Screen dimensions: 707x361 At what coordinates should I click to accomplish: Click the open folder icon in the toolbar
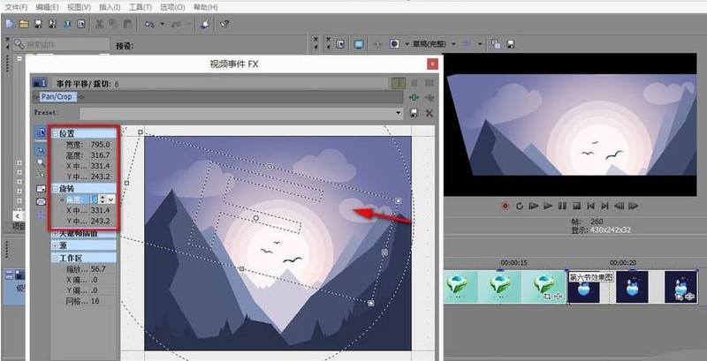coord(24,25)
